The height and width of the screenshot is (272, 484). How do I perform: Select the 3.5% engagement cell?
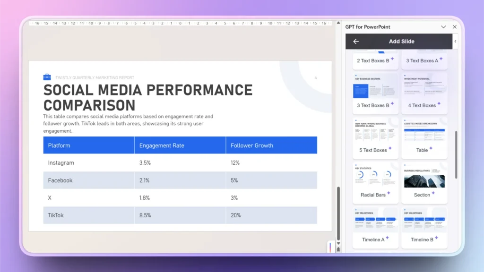(x=180, y=162)
